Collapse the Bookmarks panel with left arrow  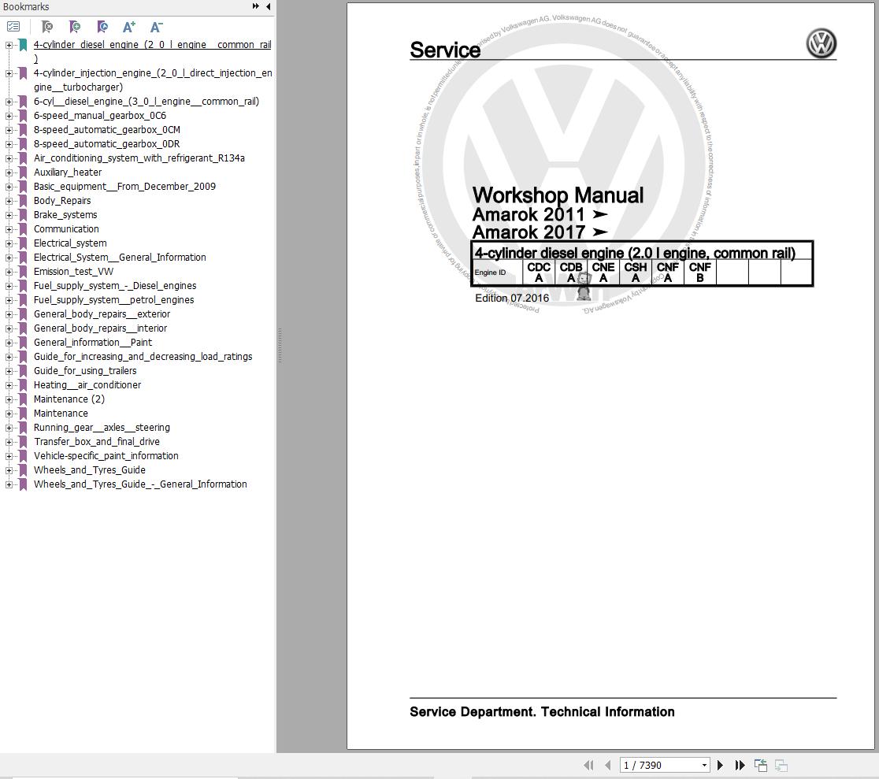268,6
